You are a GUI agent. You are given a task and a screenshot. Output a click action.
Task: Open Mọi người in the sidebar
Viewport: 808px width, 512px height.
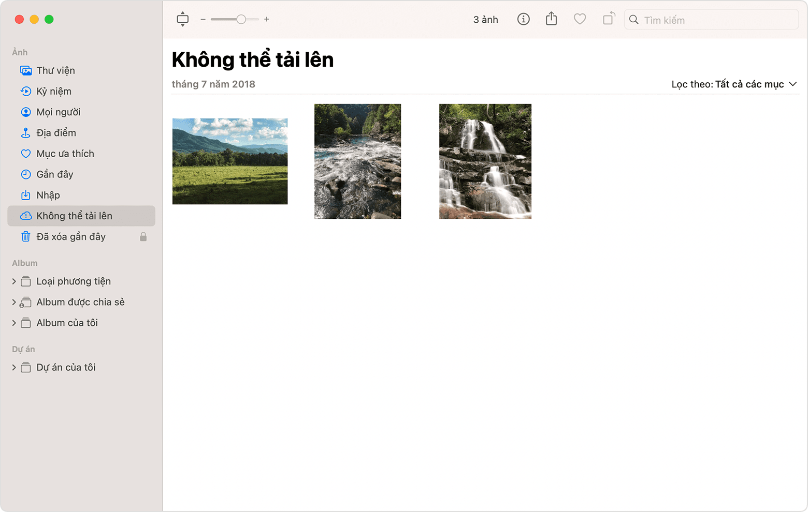pos(58,112)
